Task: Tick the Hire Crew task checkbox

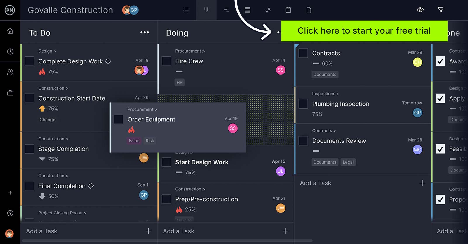Action: 166,61
